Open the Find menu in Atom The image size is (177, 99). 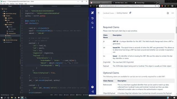(17, 4)
